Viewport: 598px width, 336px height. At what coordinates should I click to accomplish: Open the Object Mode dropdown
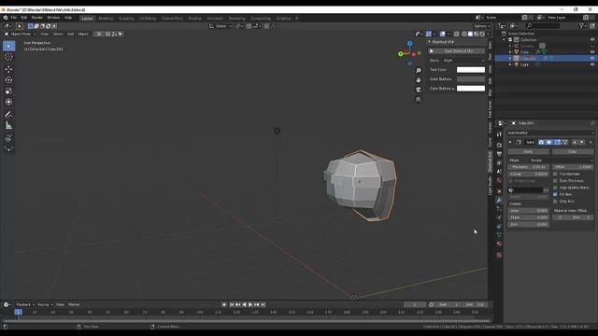click(21, 34)
